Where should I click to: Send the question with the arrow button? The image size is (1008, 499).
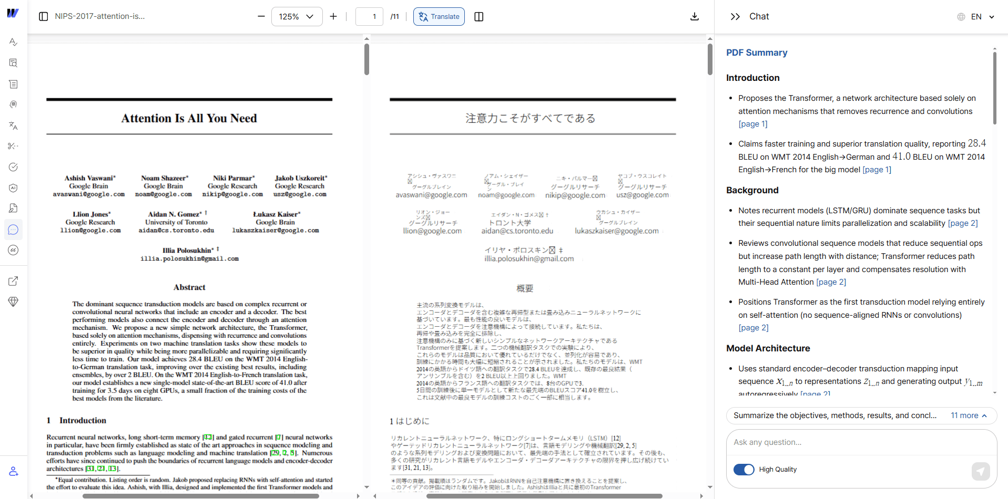(981, 471)
